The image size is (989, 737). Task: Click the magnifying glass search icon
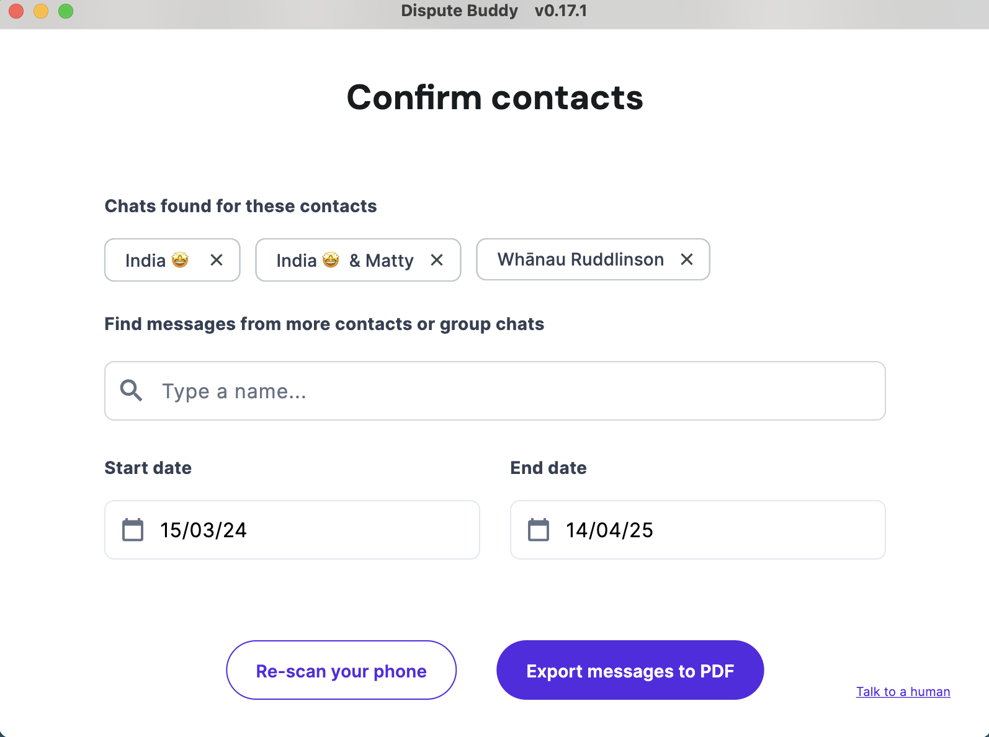131,391
